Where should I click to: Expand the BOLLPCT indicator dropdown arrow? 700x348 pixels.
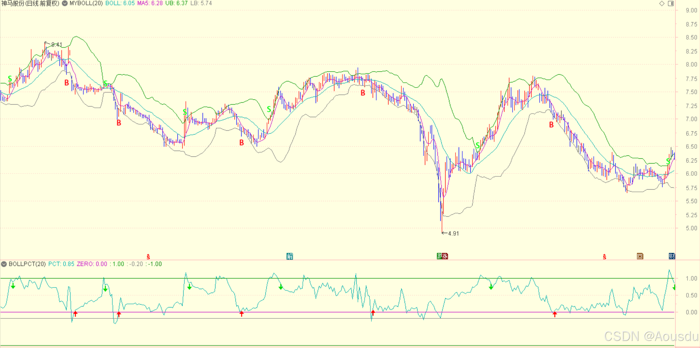coord(4,264)
